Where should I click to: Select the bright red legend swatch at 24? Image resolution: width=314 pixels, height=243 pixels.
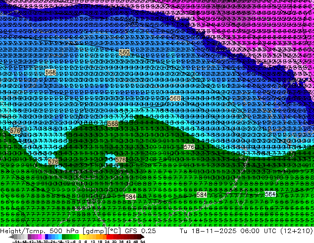point(108,237)
